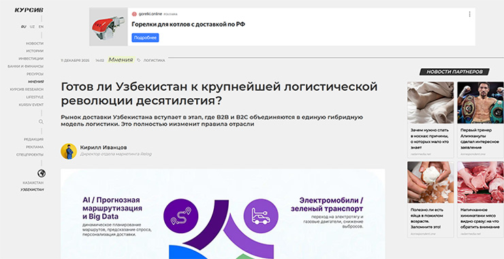Select the Узбекистан edition
Image resolution: width=504 pixels, height=259 pixels.
click(x=32, y=190)
